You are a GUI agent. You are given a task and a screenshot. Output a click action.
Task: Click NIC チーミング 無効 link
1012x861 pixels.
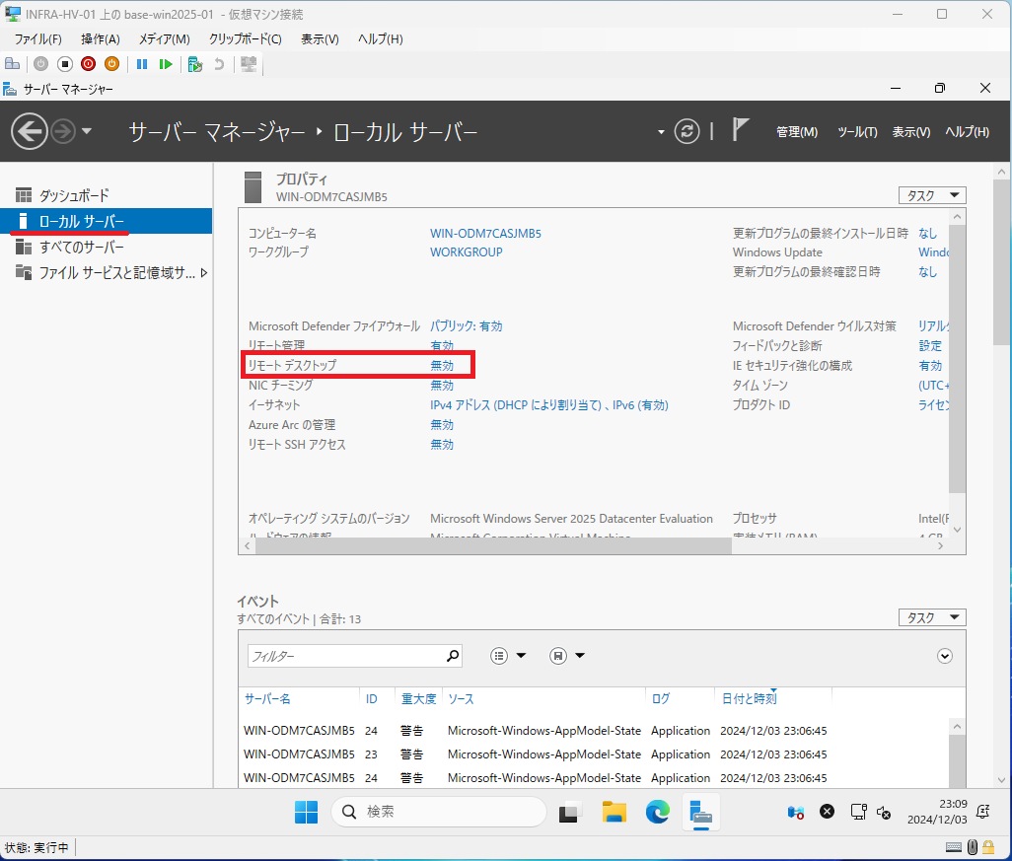pyautogui.click(x=442, y=386)
